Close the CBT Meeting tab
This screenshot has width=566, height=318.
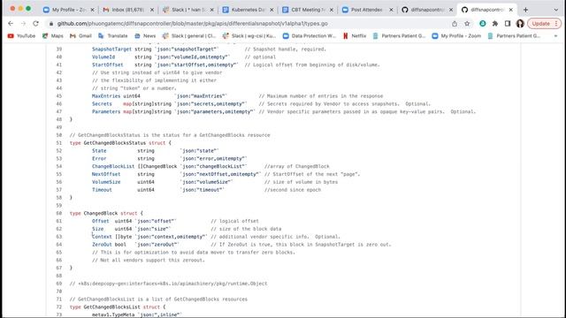(x=332, y=10)
